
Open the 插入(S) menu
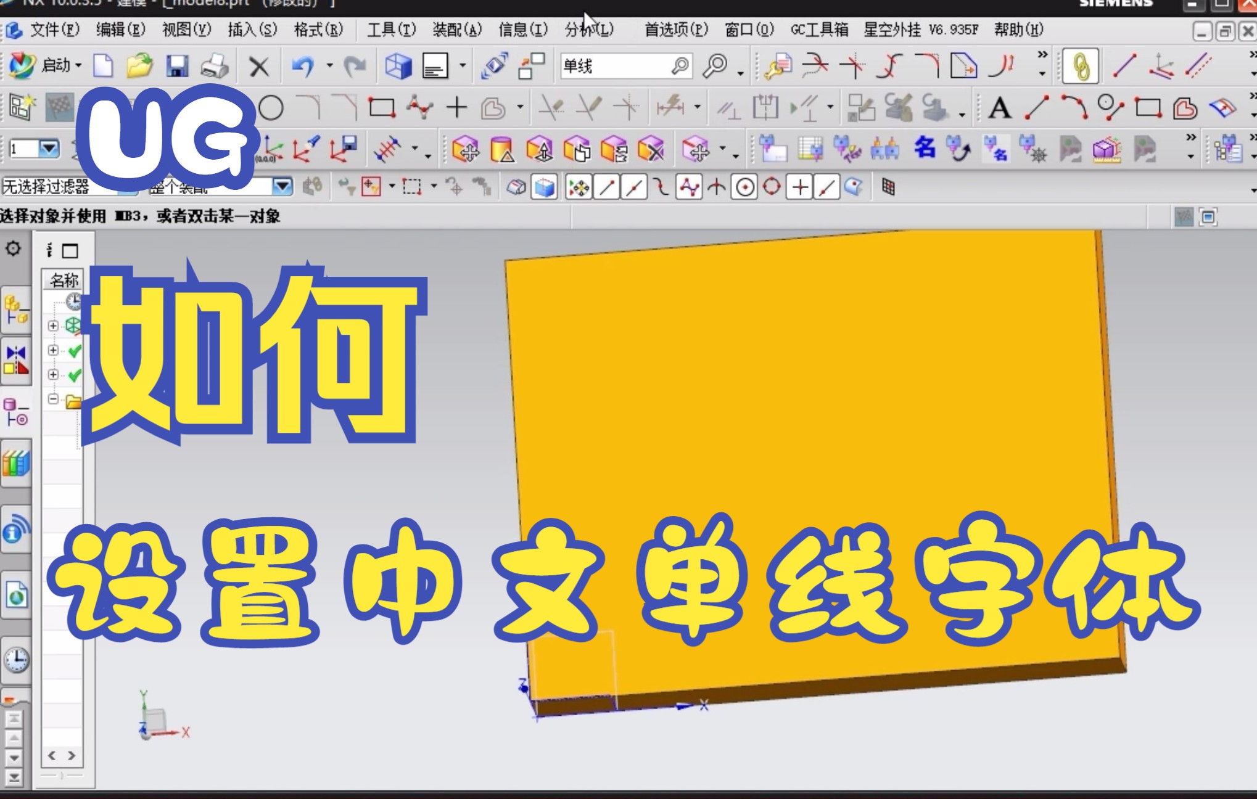coord(252,30)
